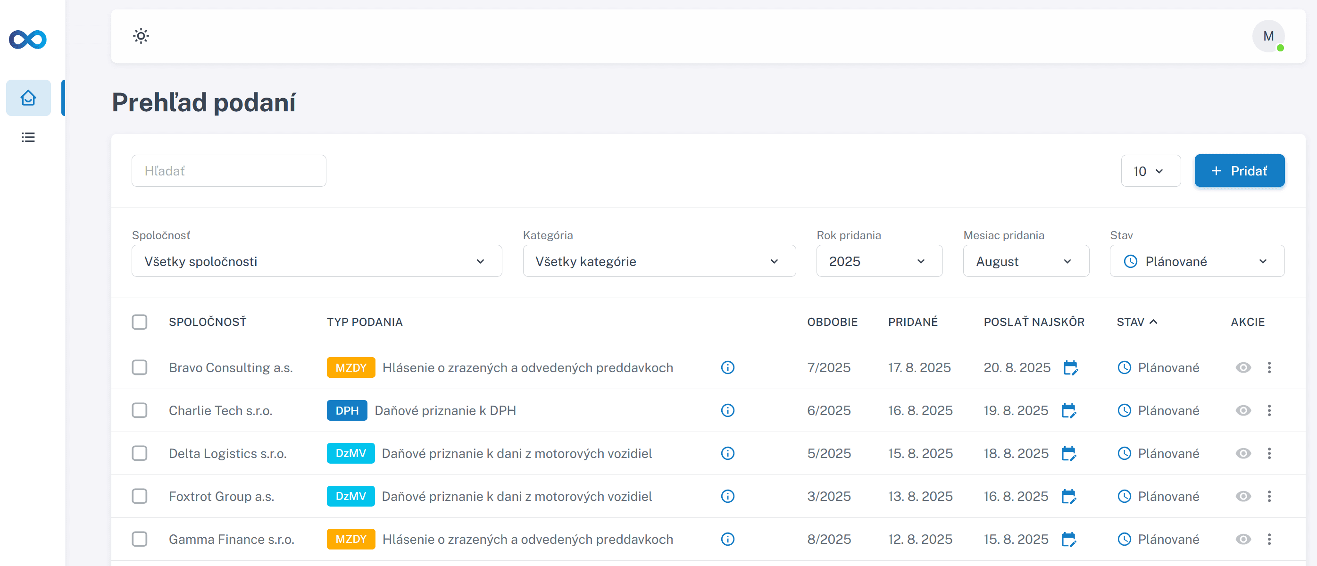This screenshot has height=566, width=1317.
Task: Click the infinity logo in sidebar
Action: (28, 39)
